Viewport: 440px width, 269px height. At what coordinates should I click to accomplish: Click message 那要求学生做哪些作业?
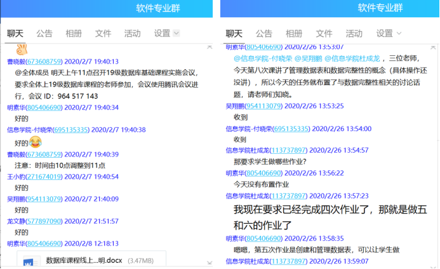point(270,162)
